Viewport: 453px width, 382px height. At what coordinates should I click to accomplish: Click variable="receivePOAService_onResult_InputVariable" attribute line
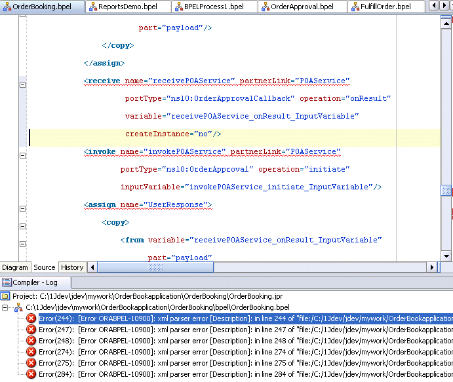(x=242, y=116)
